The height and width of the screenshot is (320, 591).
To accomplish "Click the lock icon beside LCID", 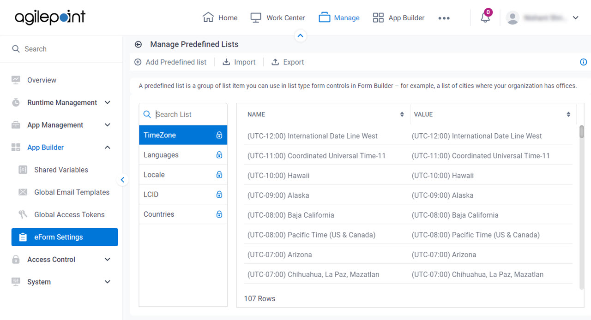I will [219, 195].
